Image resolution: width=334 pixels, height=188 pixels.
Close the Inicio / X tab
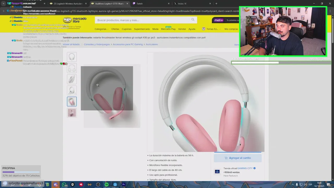click(210, 4)
